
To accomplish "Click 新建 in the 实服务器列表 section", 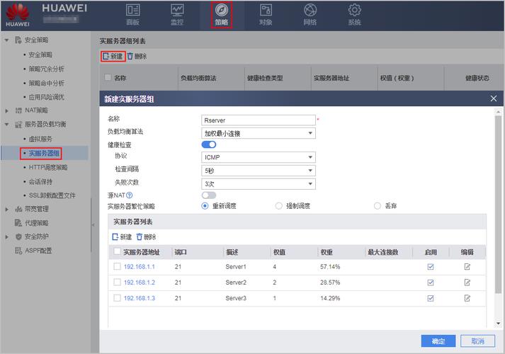I will 122,237.
